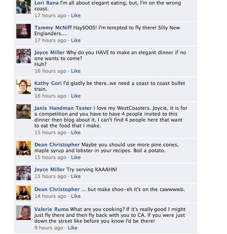Open Valerie Ruma name link
Screen dimensions: 227x234
tap(51, 209)
